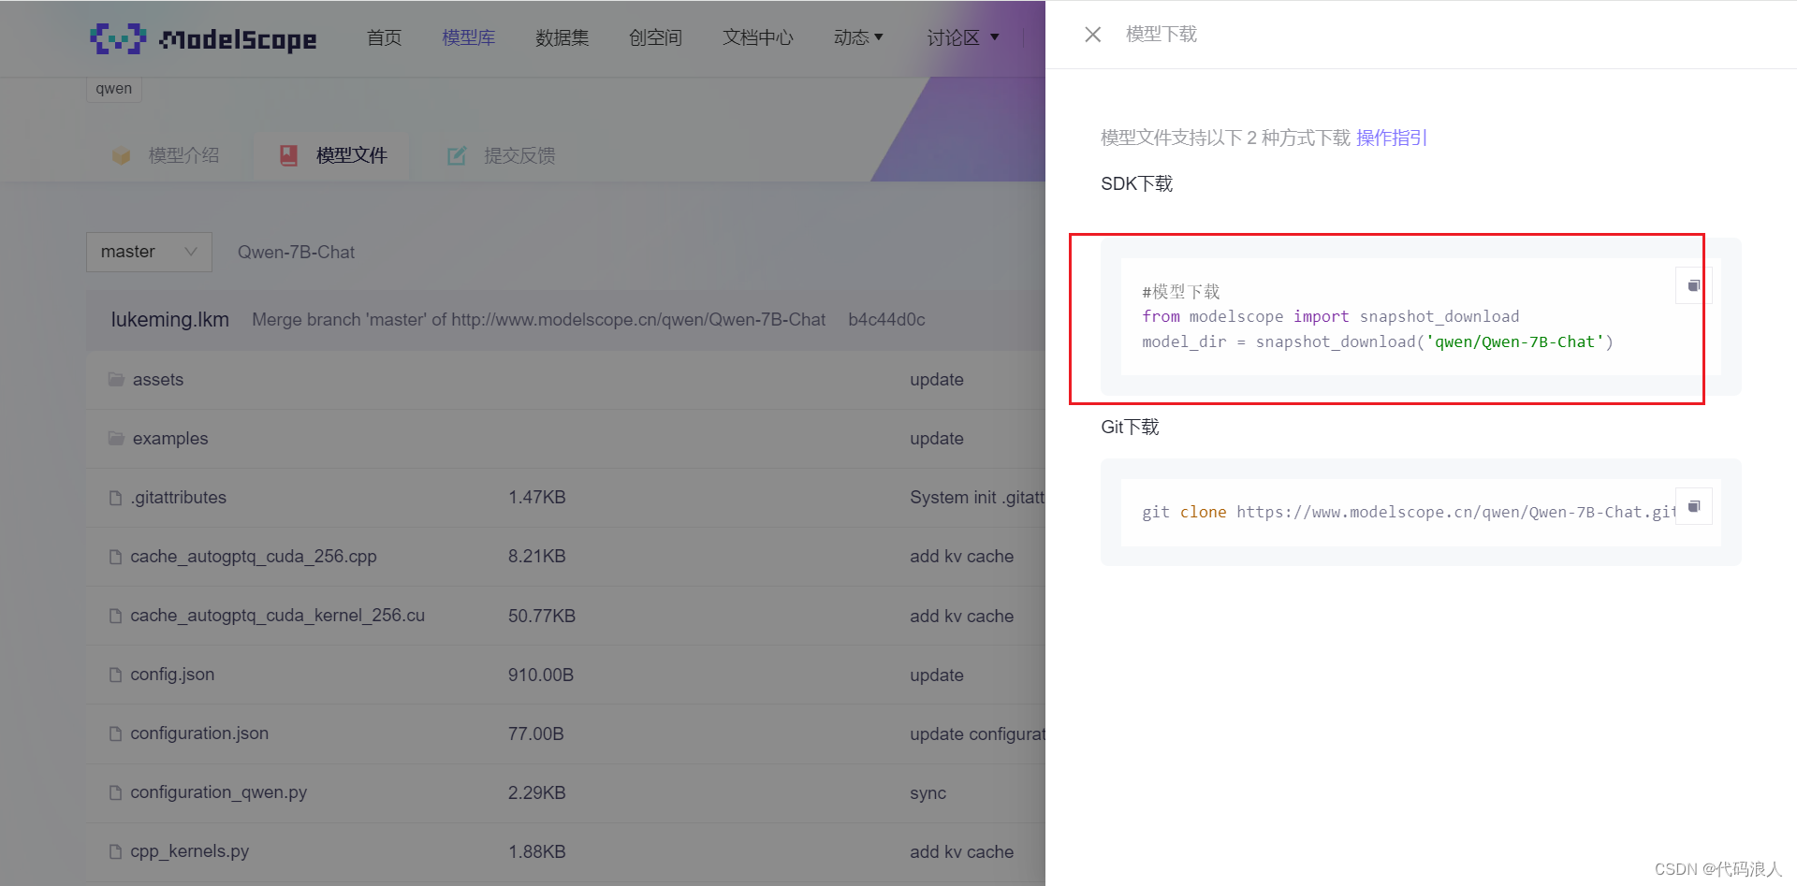Open the configuration_qwen.py file
The image size is (1797, 886).
(x=218, y=792)
